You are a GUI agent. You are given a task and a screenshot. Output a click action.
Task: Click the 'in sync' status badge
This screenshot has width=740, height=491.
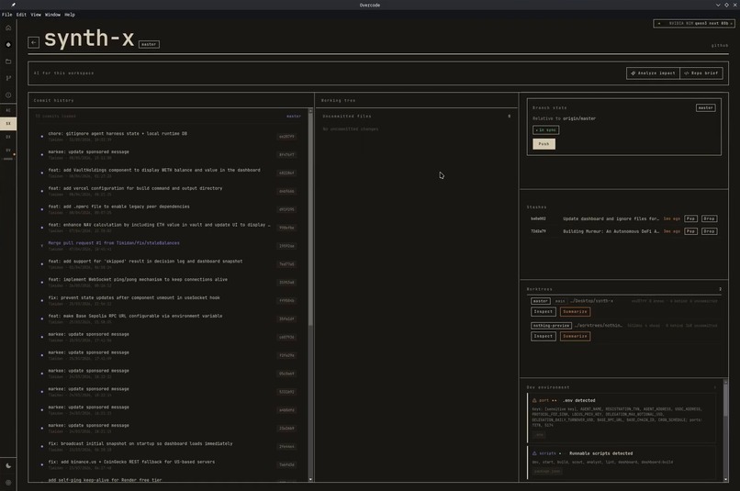[545, 130]
